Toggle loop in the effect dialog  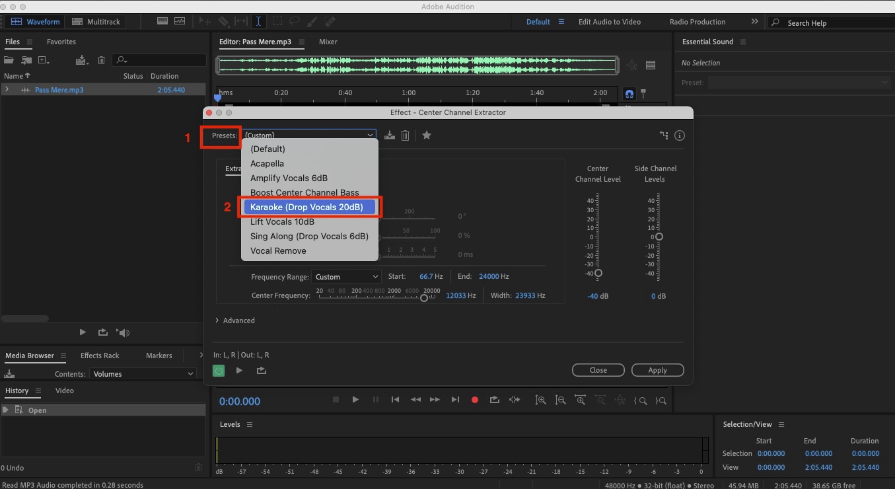click(261, 371)
